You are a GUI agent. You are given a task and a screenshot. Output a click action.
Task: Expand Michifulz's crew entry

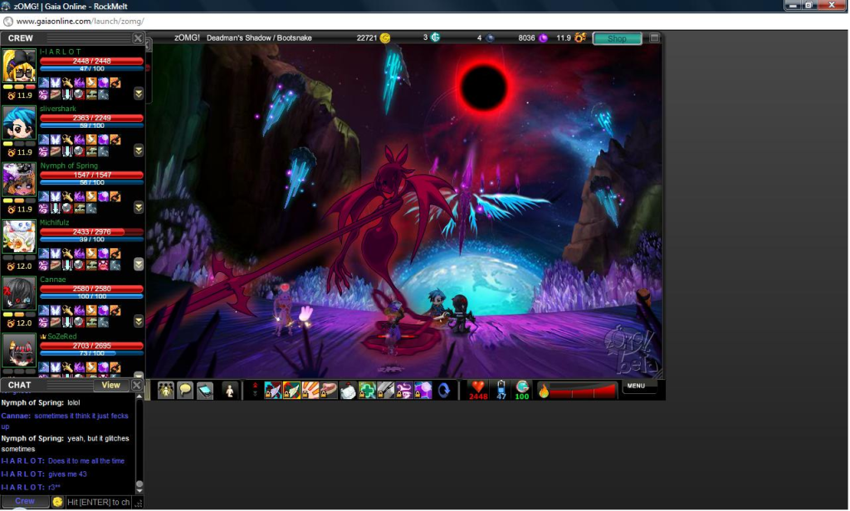point(139,265)
